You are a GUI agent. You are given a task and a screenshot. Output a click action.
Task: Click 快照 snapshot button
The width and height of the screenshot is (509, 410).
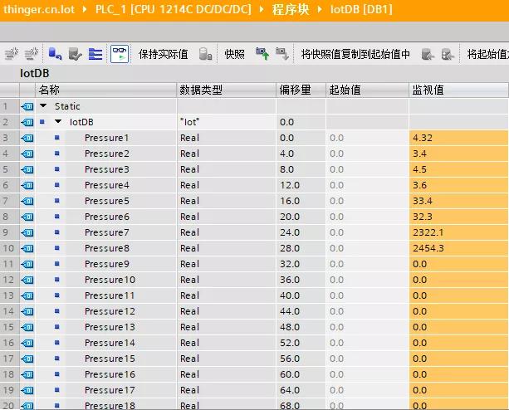click(x=234, y=54)
